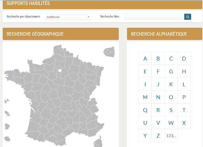The image size is (203, 147).
Task: Click the Réunion overseas island shape
Action: tap(7, 139)
